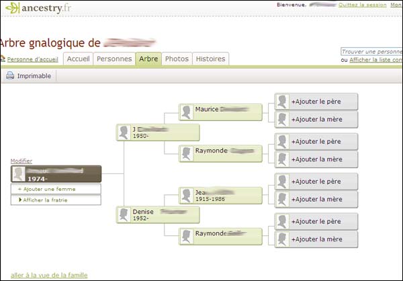Click the silhouette icon on the 1950 person card

coord(124,132)
